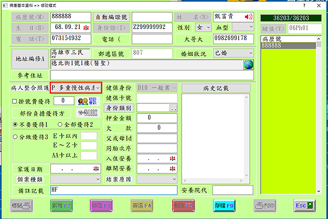This screenshot has width=328, height=219.
Task: Open date picker for 離開安養 field
Action: point(172,169)
